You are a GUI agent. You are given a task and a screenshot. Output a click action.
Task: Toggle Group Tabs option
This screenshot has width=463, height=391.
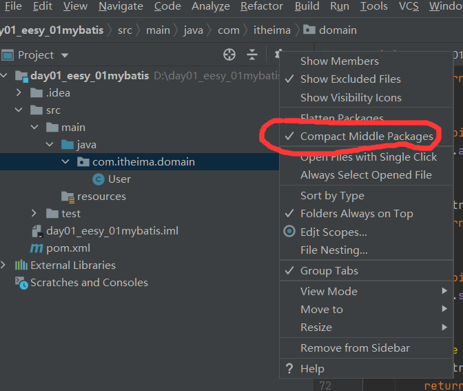pyautogui.click(x=366, y=271)
